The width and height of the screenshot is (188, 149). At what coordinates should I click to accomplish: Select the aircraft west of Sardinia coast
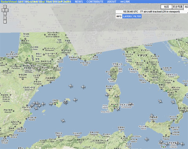(107, 94)
